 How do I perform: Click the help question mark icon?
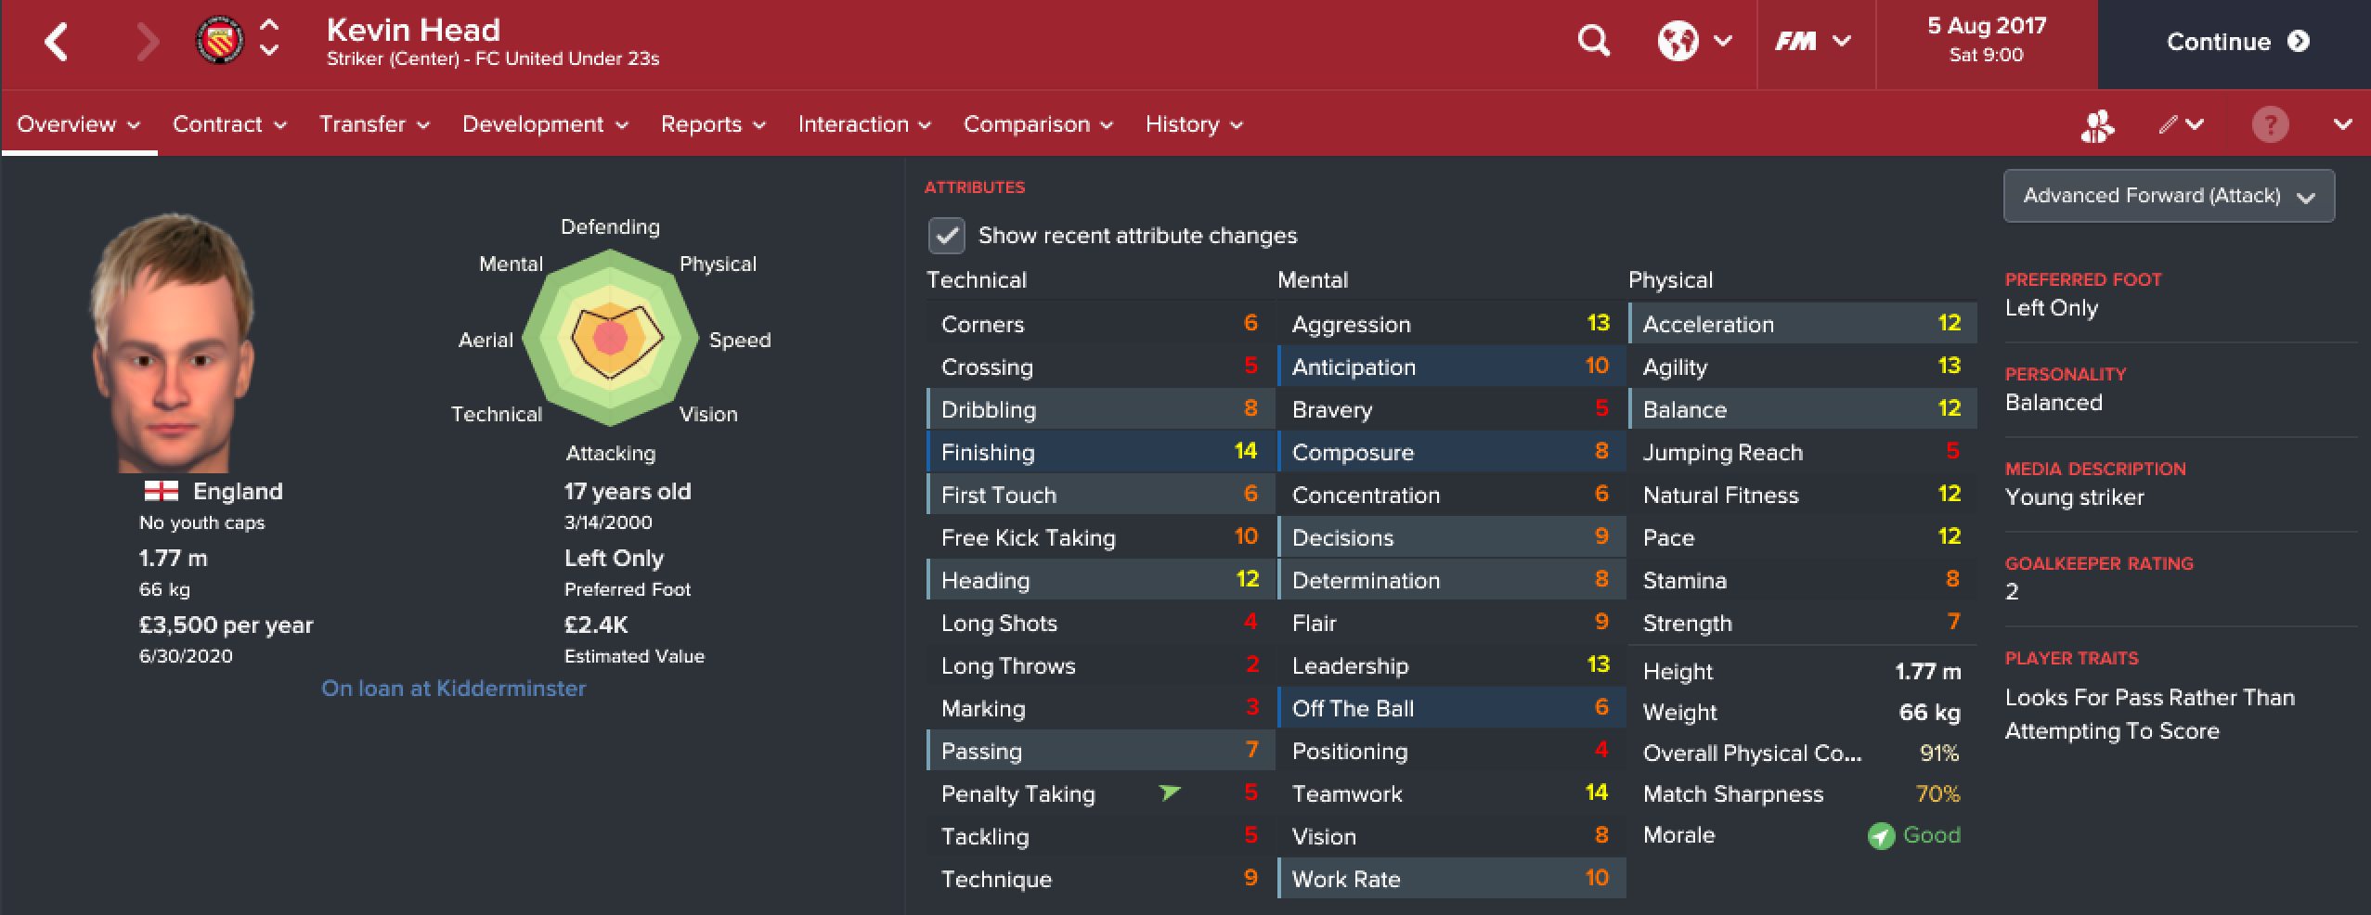2270,124
